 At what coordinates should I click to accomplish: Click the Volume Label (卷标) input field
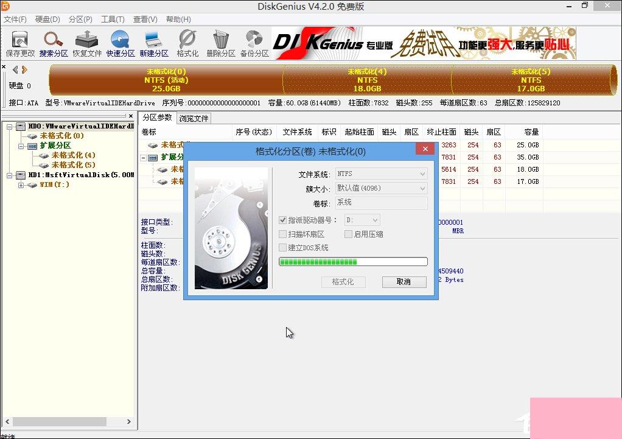[381, 202]
